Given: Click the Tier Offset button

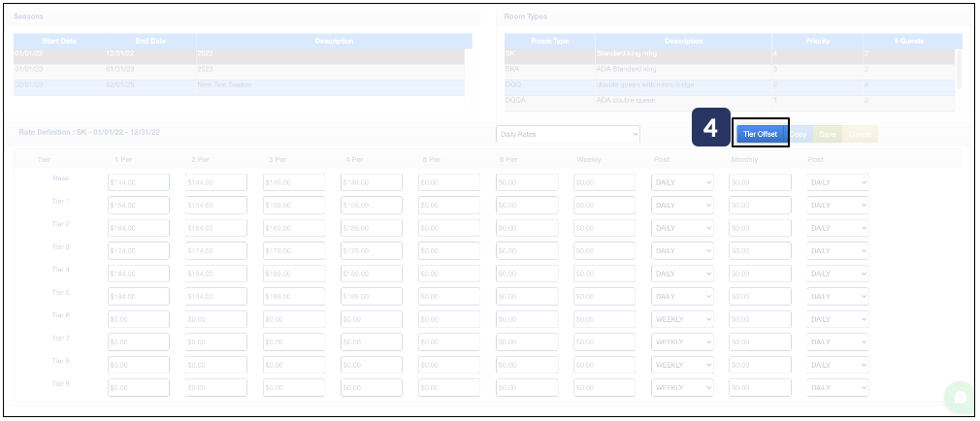Looking at the screenshot, I should click(761, 134).
